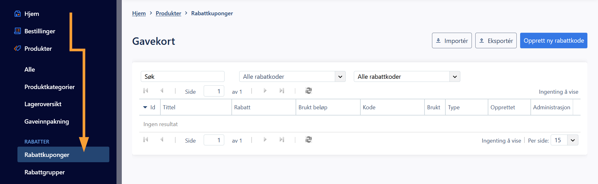Viewport: 598px width, 184px height.
Task: Open Produktkategorier in the sidebar
Action: coord(50,87)
